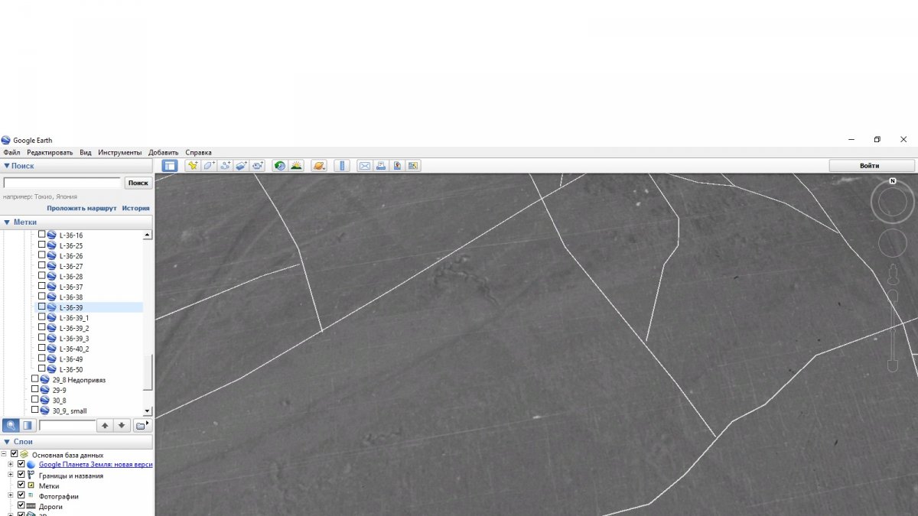Select the Add Path tool

tap(225, 165)
